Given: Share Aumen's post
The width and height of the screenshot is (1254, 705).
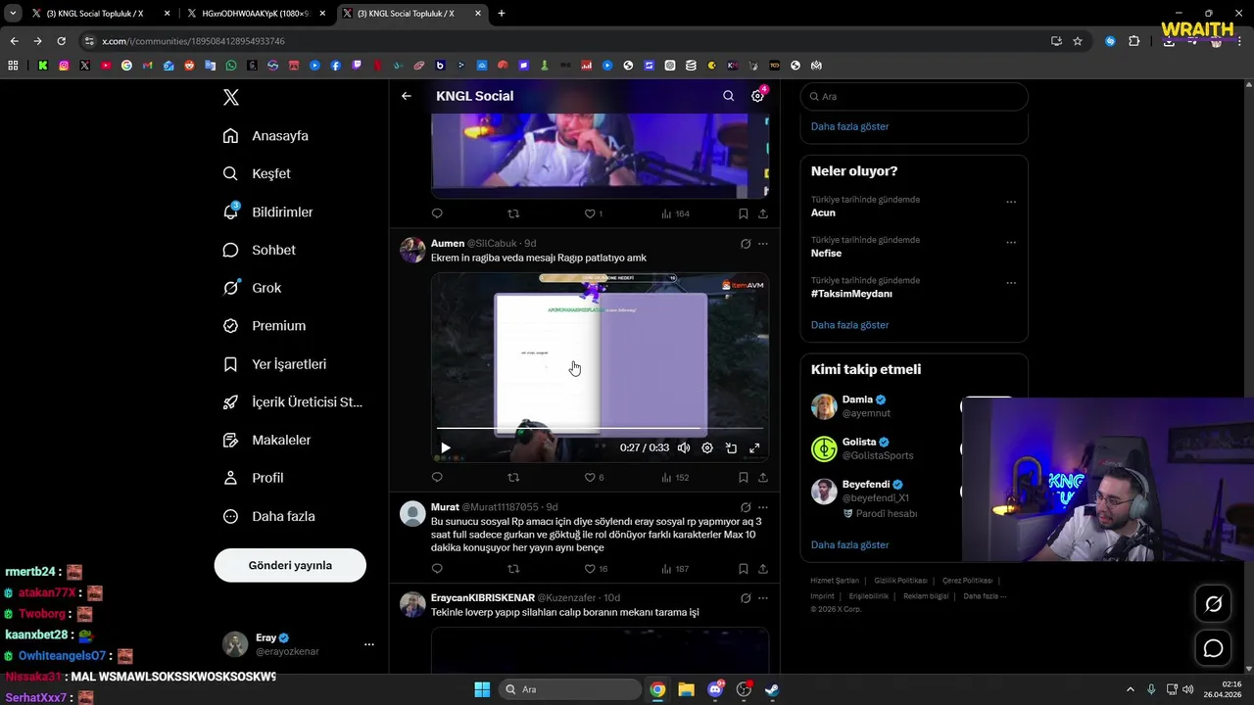Looking at the screenshot, I should pos(763,478).
